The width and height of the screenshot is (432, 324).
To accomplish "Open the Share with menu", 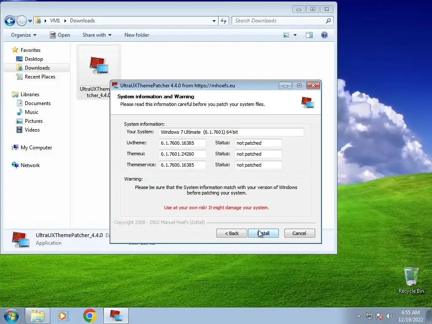I will (x=97, y=35).
